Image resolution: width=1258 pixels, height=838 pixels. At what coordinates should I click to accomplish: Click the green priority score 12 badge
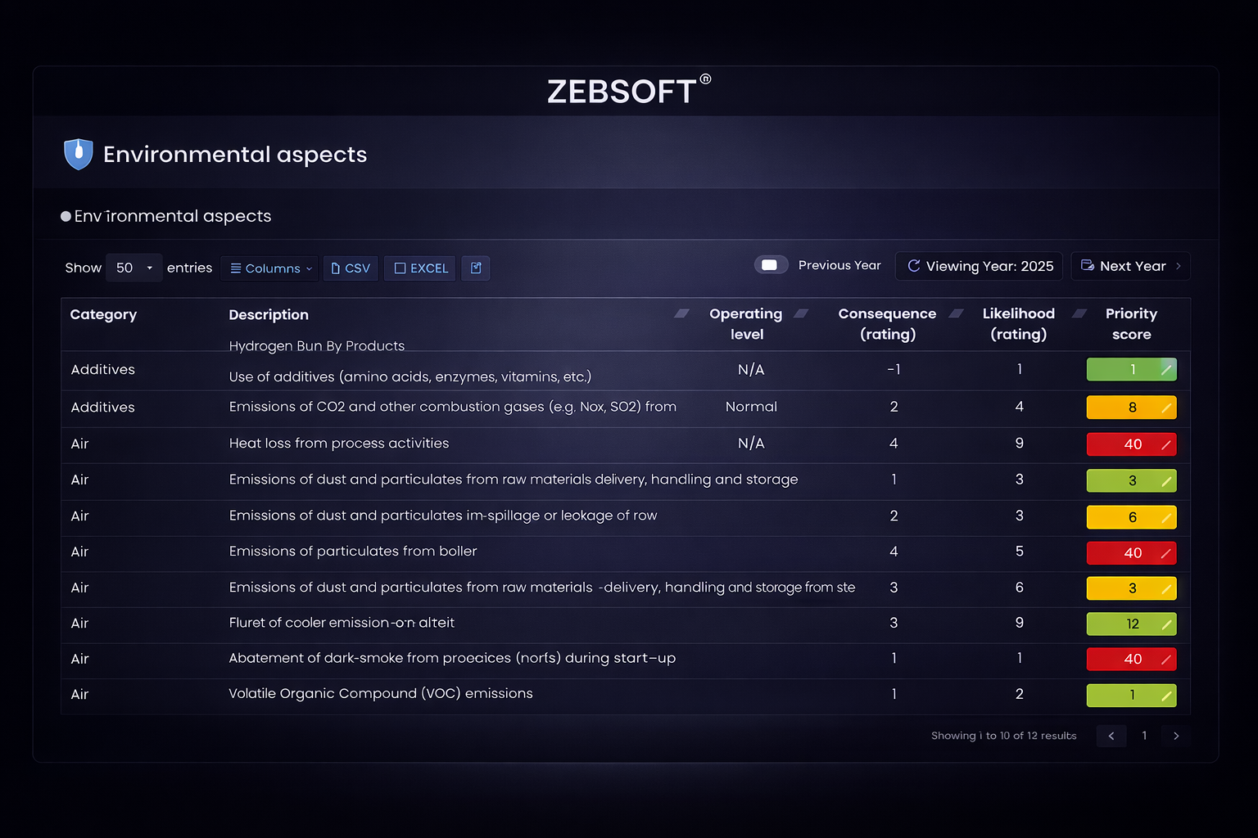(x=1131, y=624)
